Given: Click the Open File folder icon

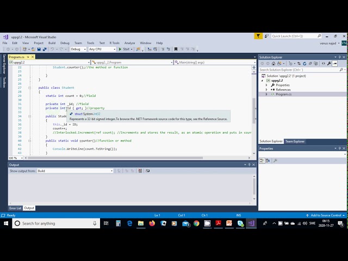Looking at the screenshot, I should click(x=33, y=49).
